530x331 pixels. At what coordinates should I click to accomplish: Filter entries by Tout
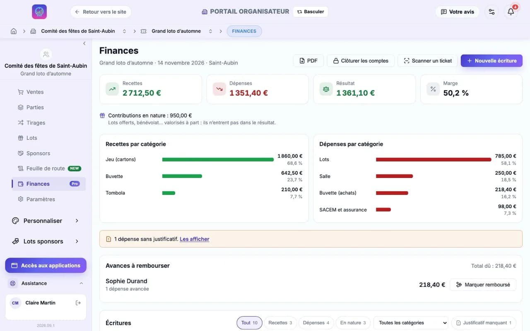[x=249, y=323]
